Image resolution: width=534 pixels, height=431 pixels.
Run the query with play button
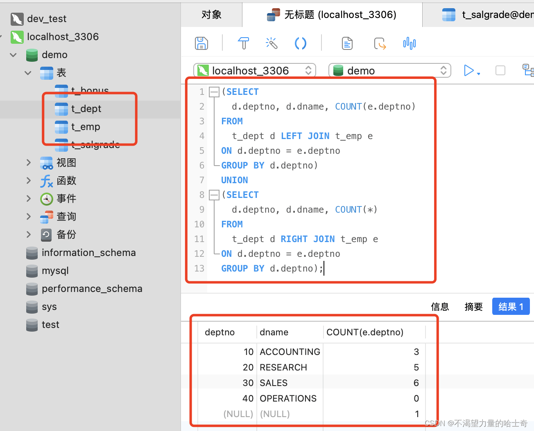(468, 71)
